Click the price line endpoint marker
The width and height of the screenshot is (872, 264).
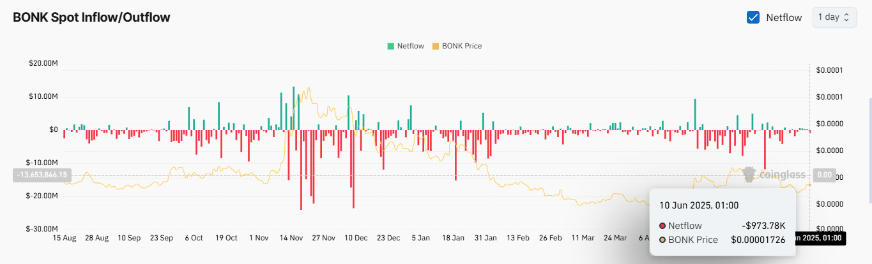click(809, 185)
